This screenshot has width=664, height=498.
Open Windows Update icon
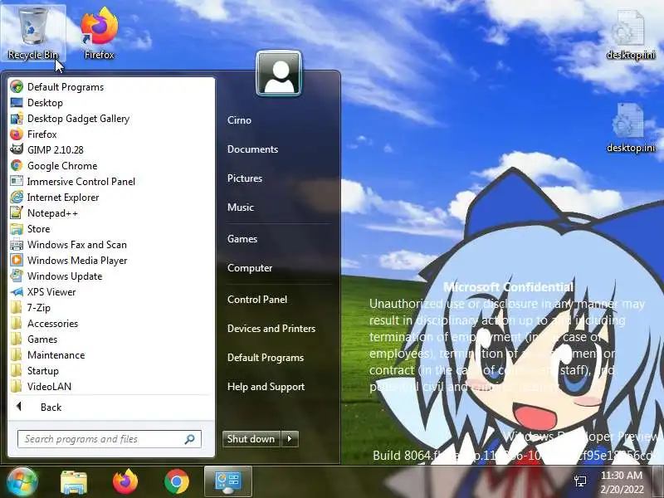point(17,276)
